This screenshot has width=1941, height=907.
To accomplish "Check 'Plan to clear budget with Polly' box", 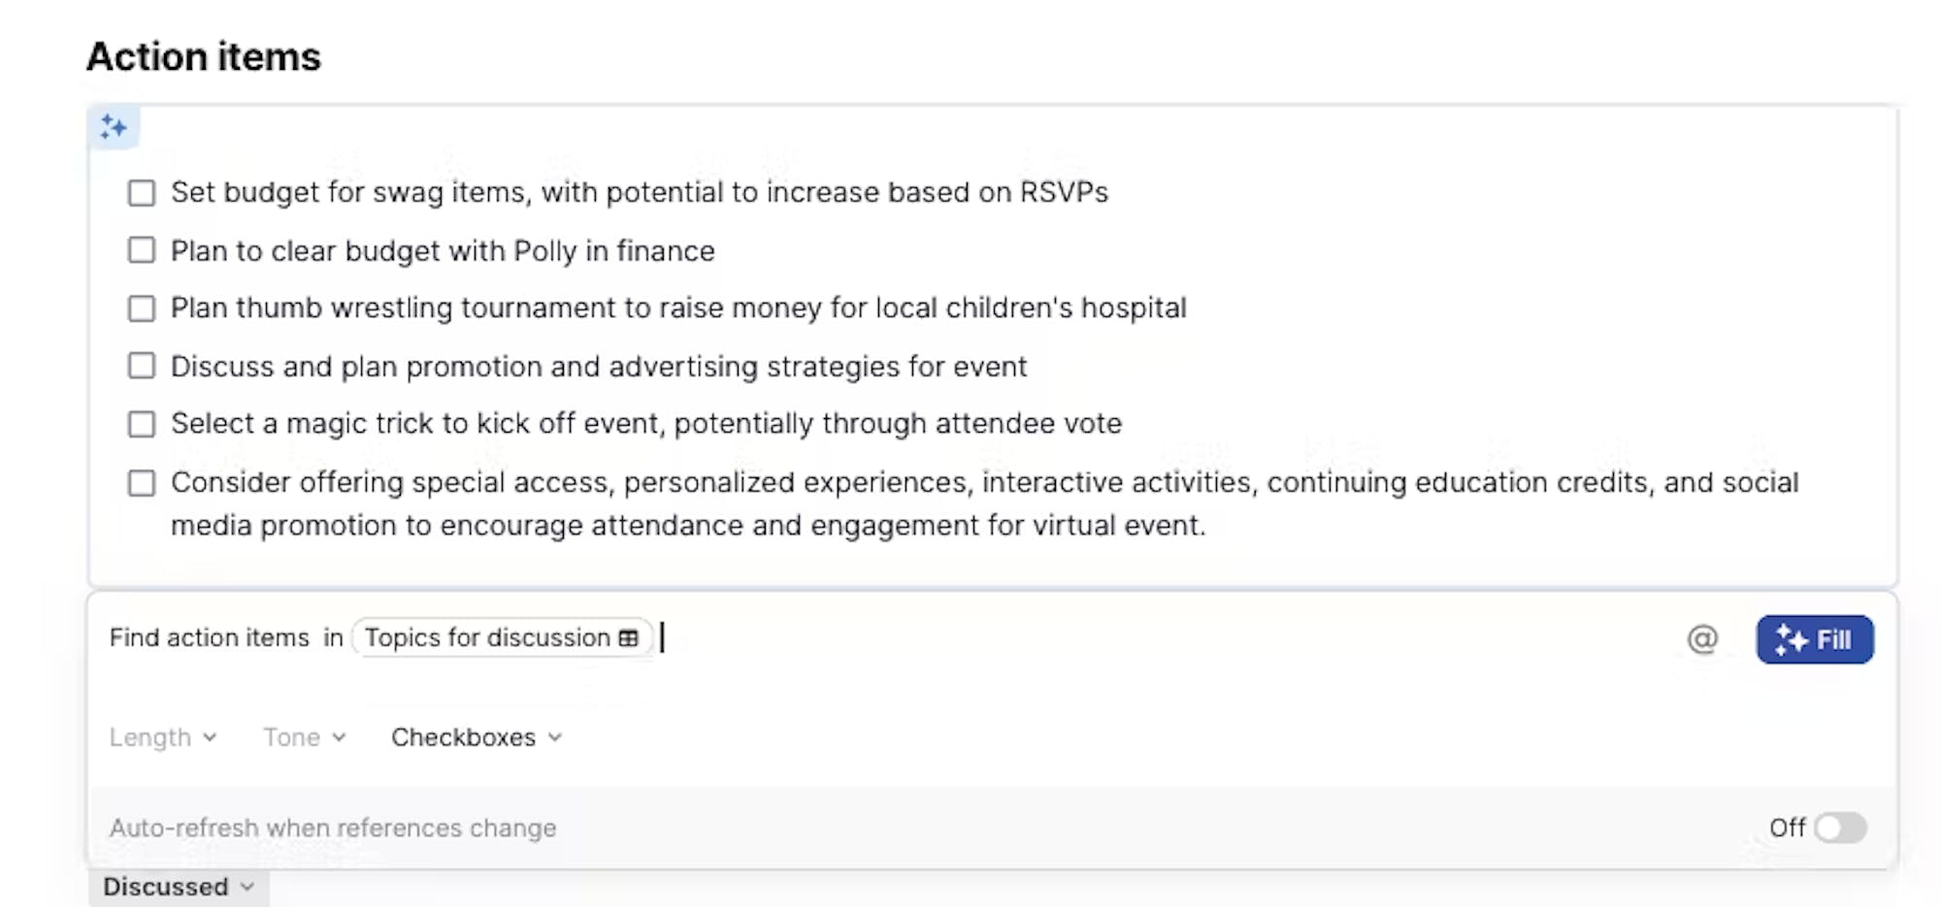I will (x=142, y=250).
